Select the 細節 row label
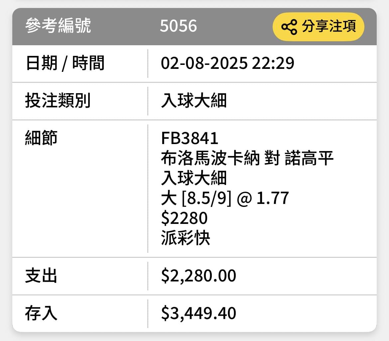Viewport: 389px width, 341px height. (x=41, y=138)
